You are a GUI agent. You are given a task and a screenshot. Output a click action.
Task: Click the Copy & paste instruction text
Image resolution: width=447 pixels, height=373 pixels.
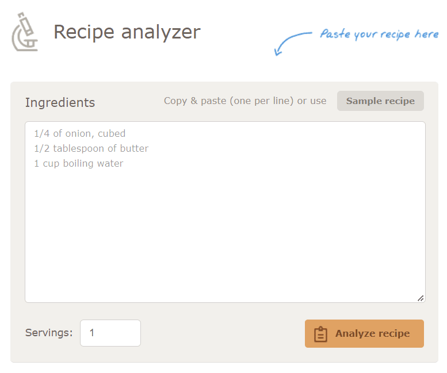(245, 101)
